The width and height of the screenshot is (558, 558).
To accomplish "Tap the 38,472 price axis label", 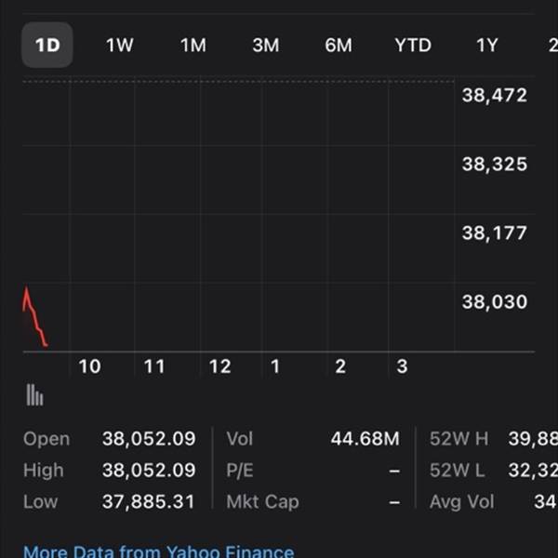I will point(495,96).
